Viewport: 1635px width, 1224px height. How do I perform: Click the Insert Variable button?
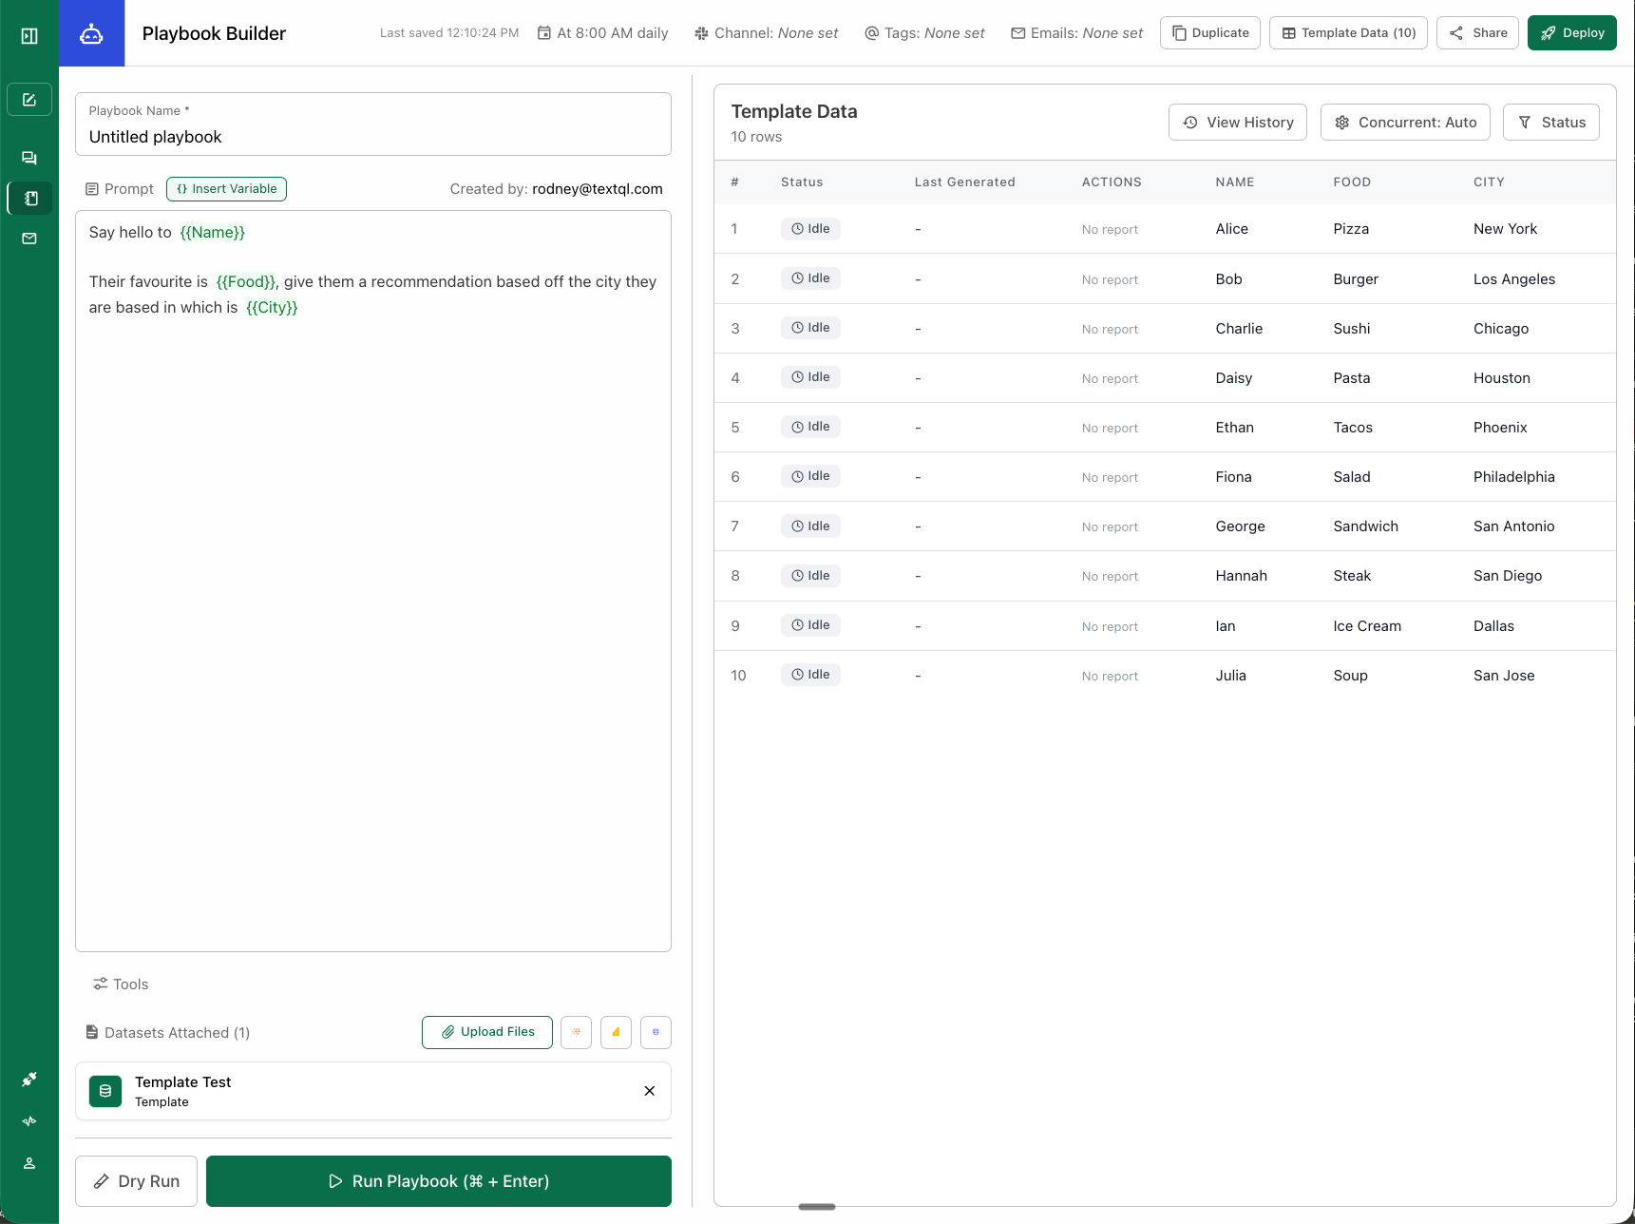pyautogui.click(x=226, y=189)
